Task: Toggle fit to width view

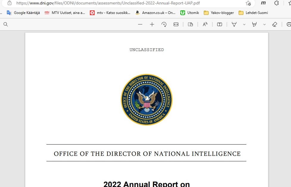Action: (176, 24)
